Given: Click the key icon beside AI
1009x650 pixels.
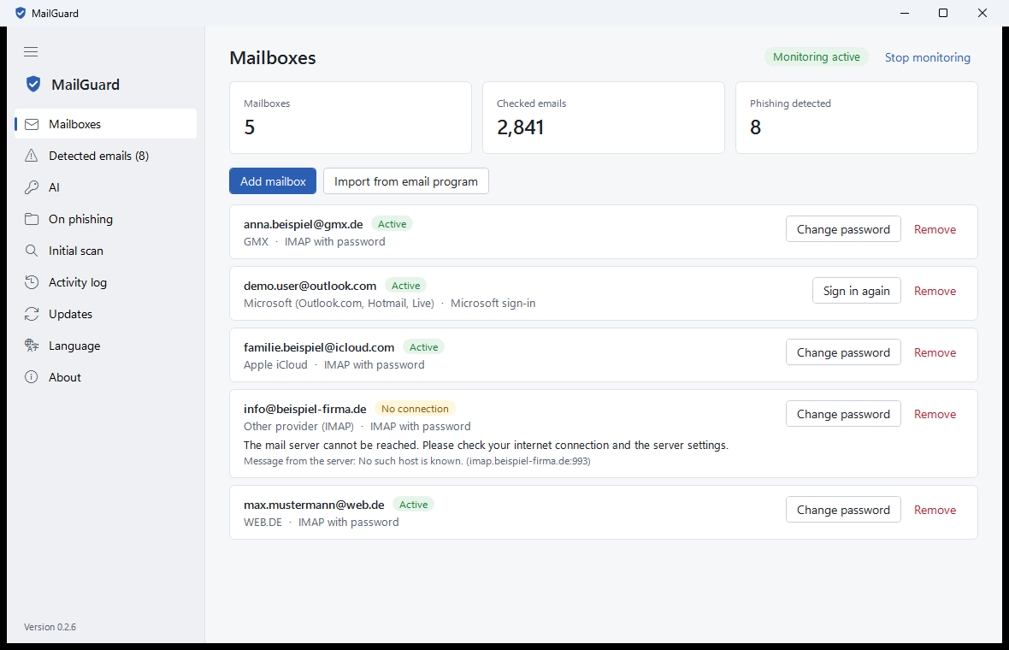Looking at the screenshot, I should 32,187.
